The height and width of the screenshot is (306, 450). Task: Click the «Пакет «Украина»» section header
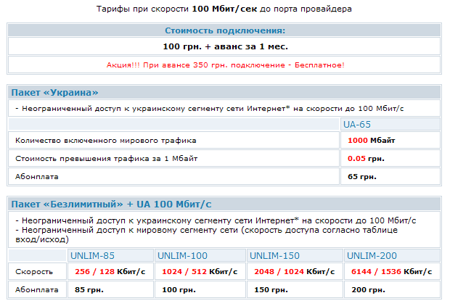pos(55,92)
